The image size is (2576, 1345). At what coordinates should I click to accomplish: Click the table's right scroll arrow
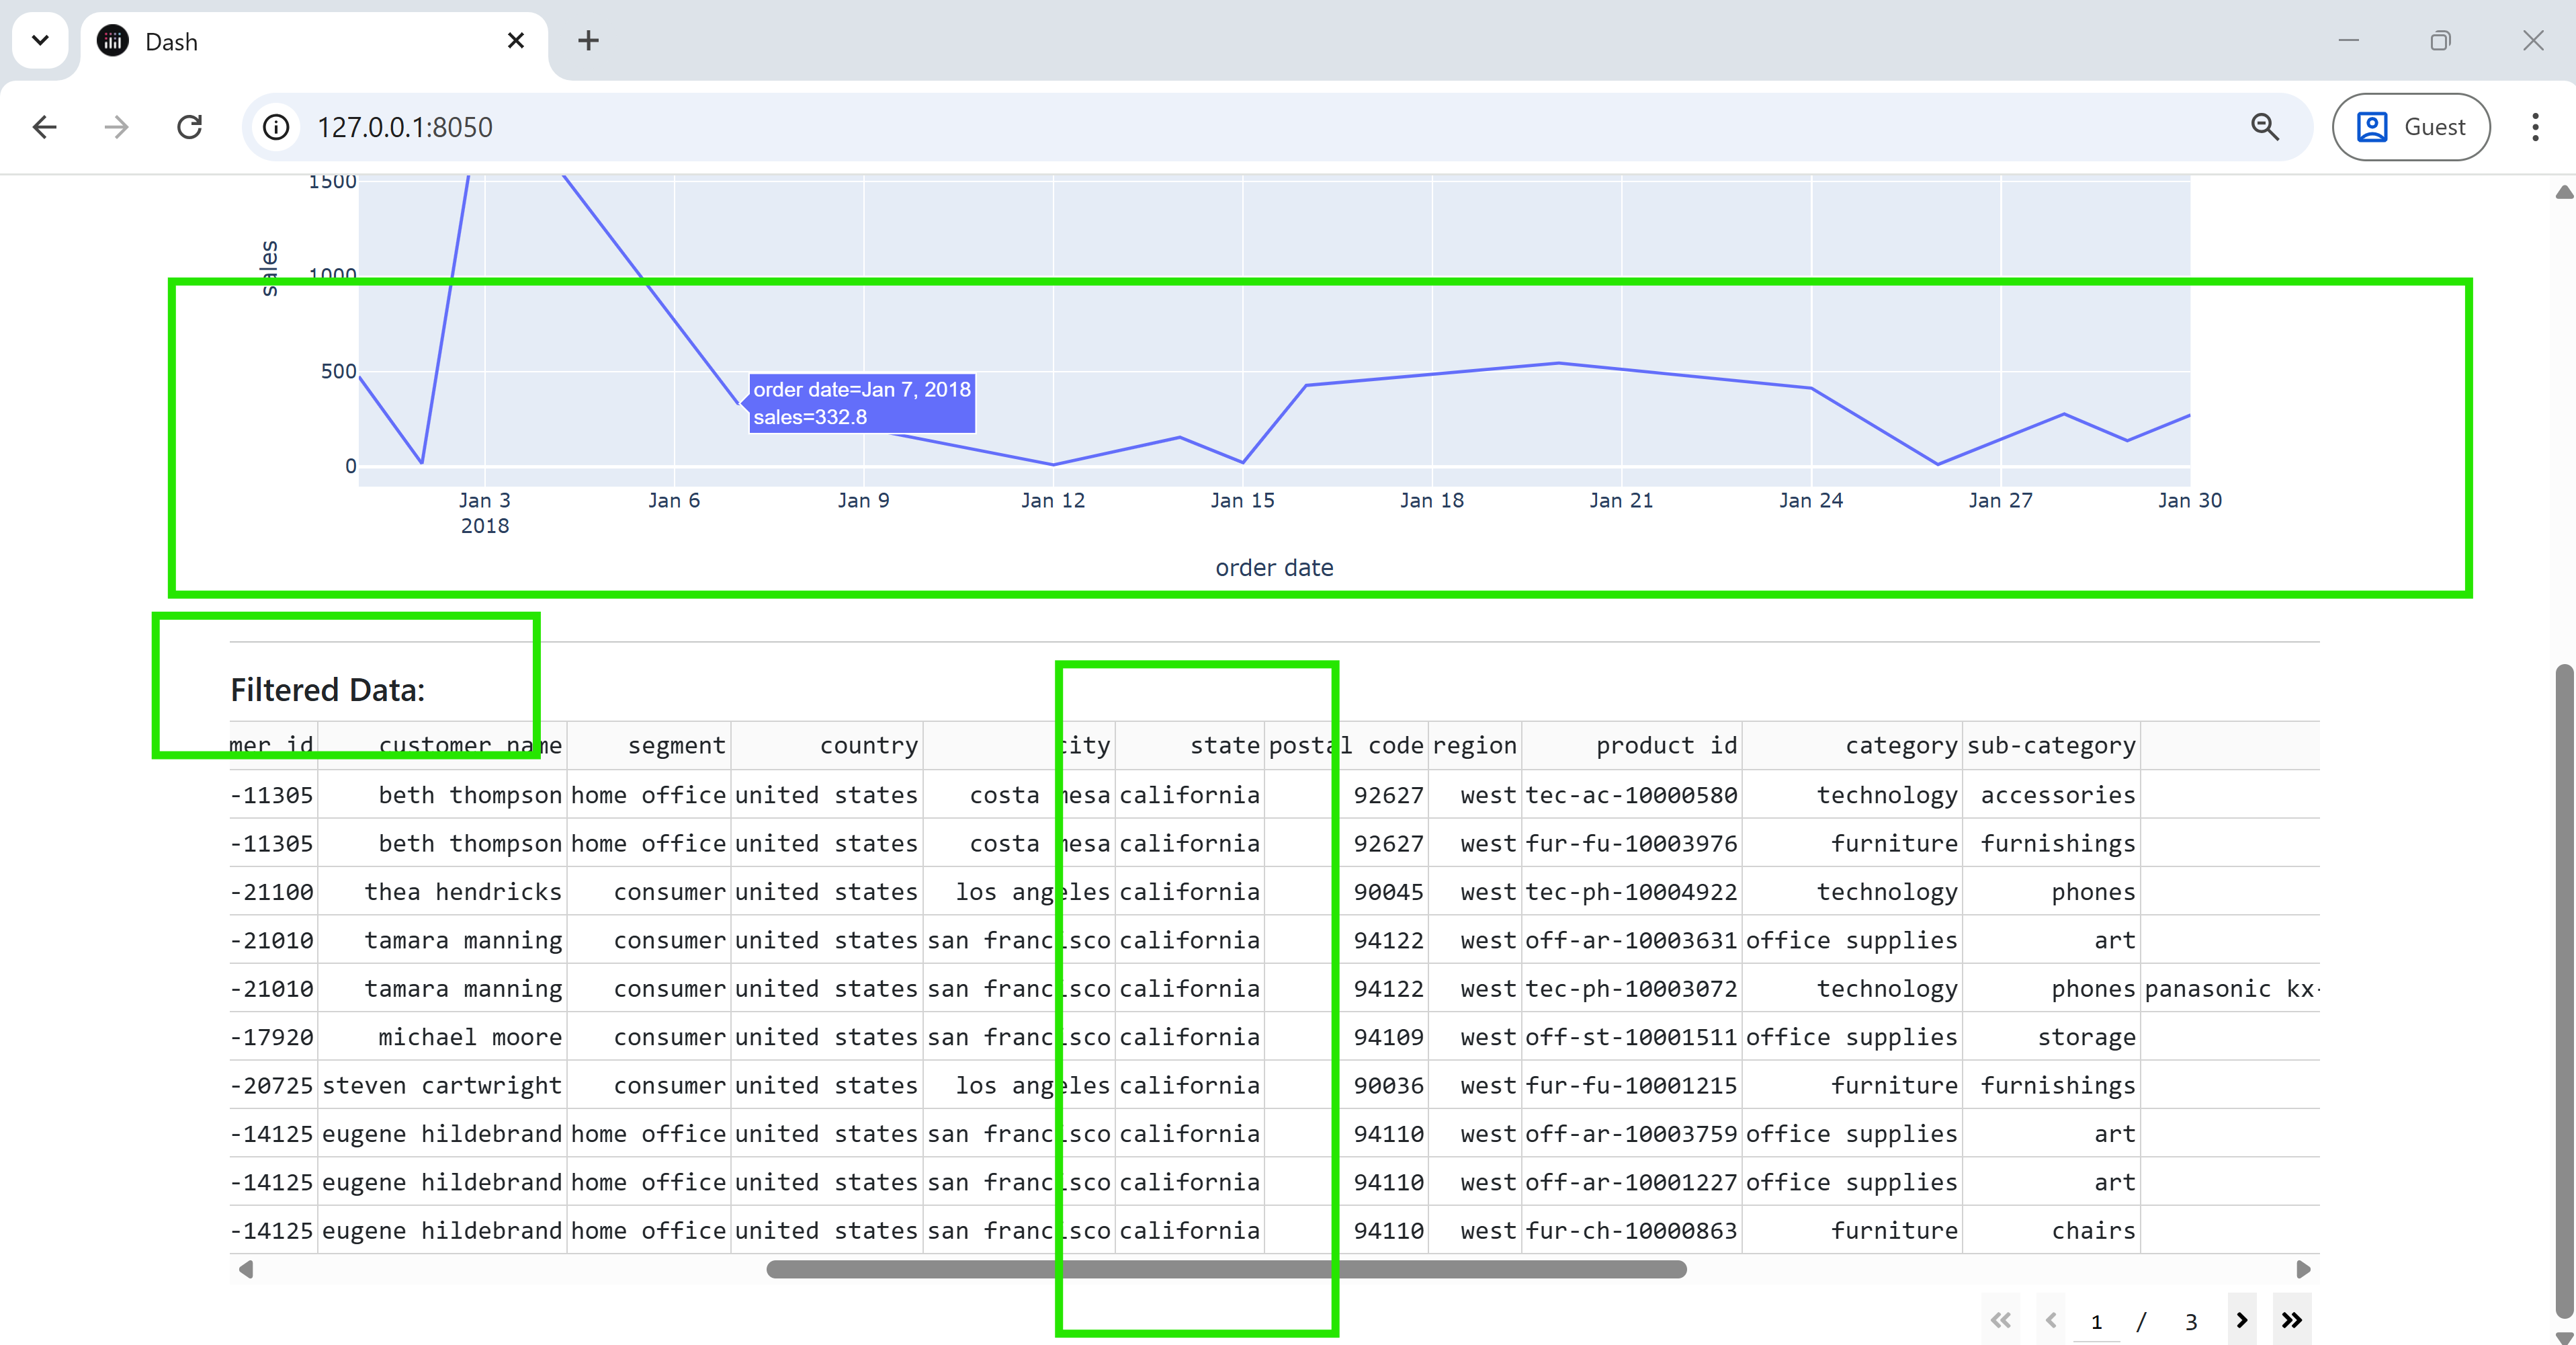2303,1269
